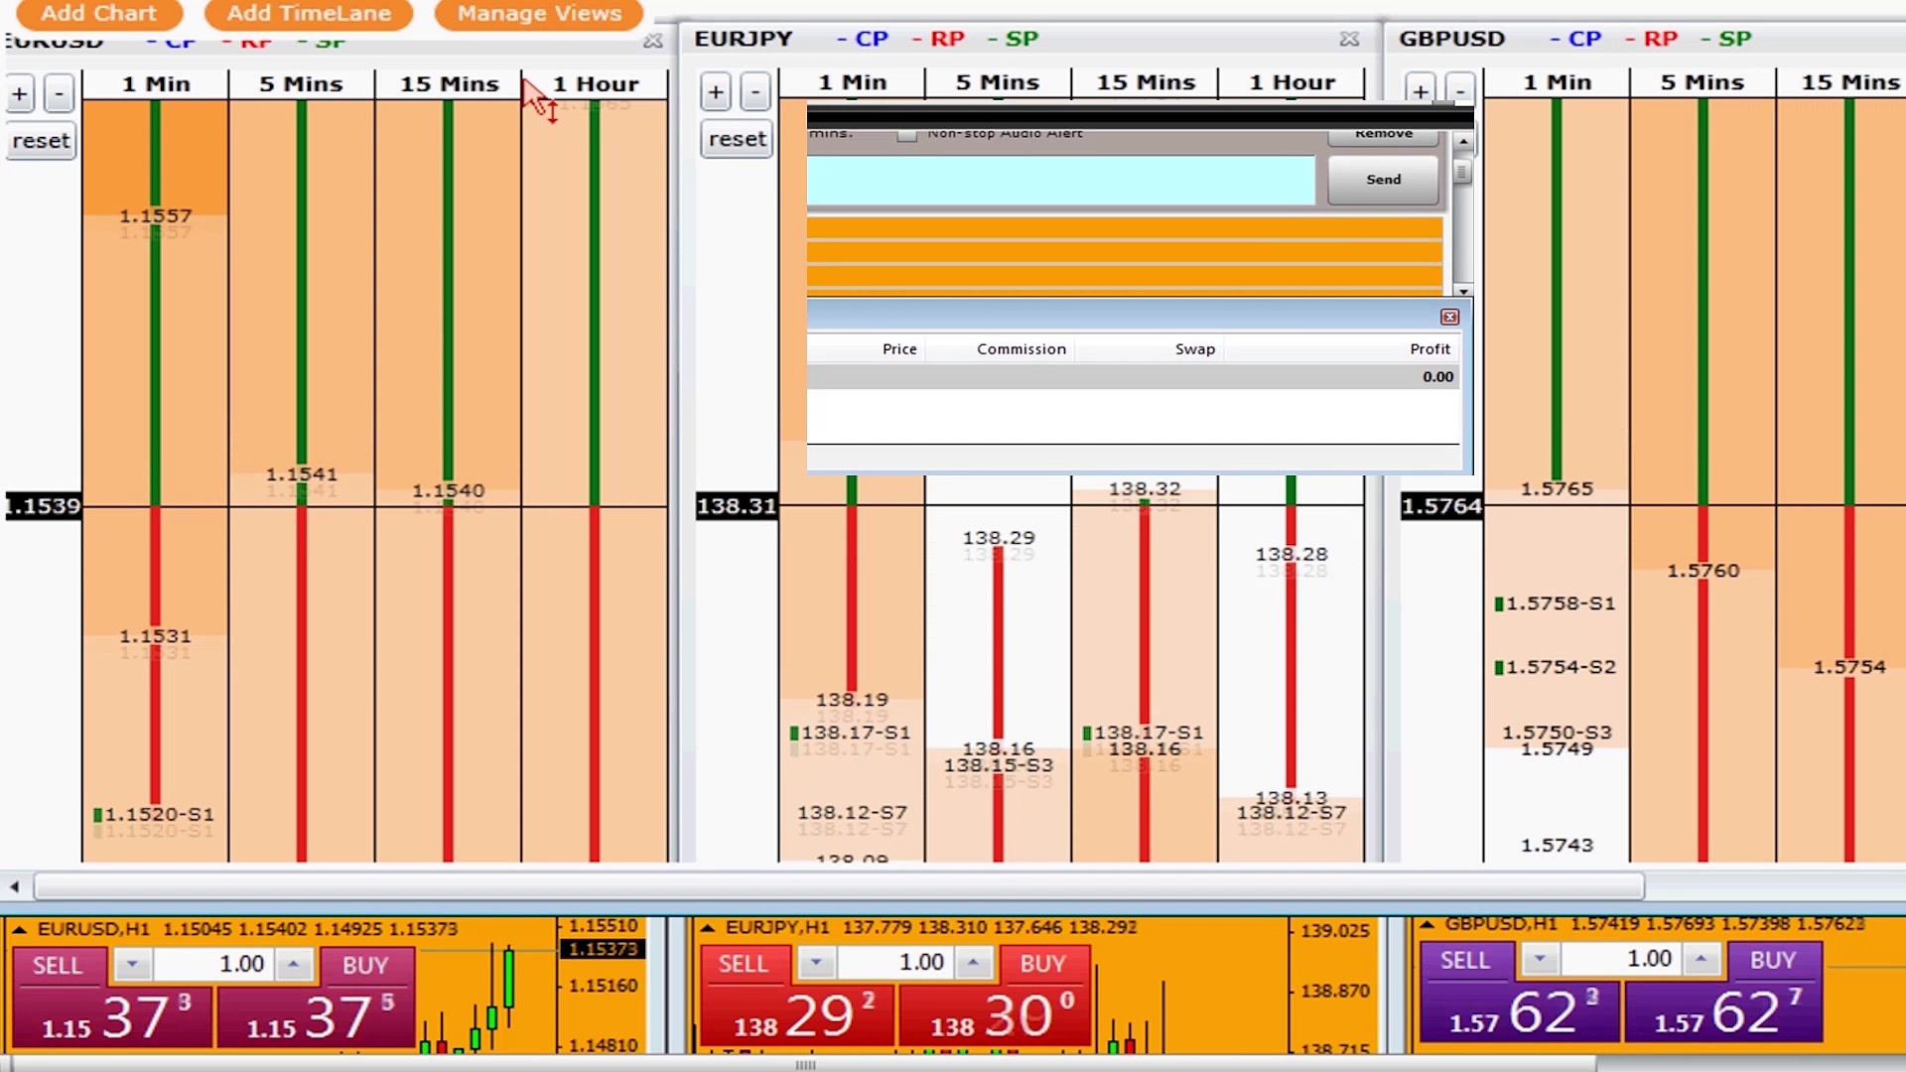Screen dimensions: 1906x1072
Task: Increase GBPUSD lot size with up arrow
Action: [x=1702, y=960]
